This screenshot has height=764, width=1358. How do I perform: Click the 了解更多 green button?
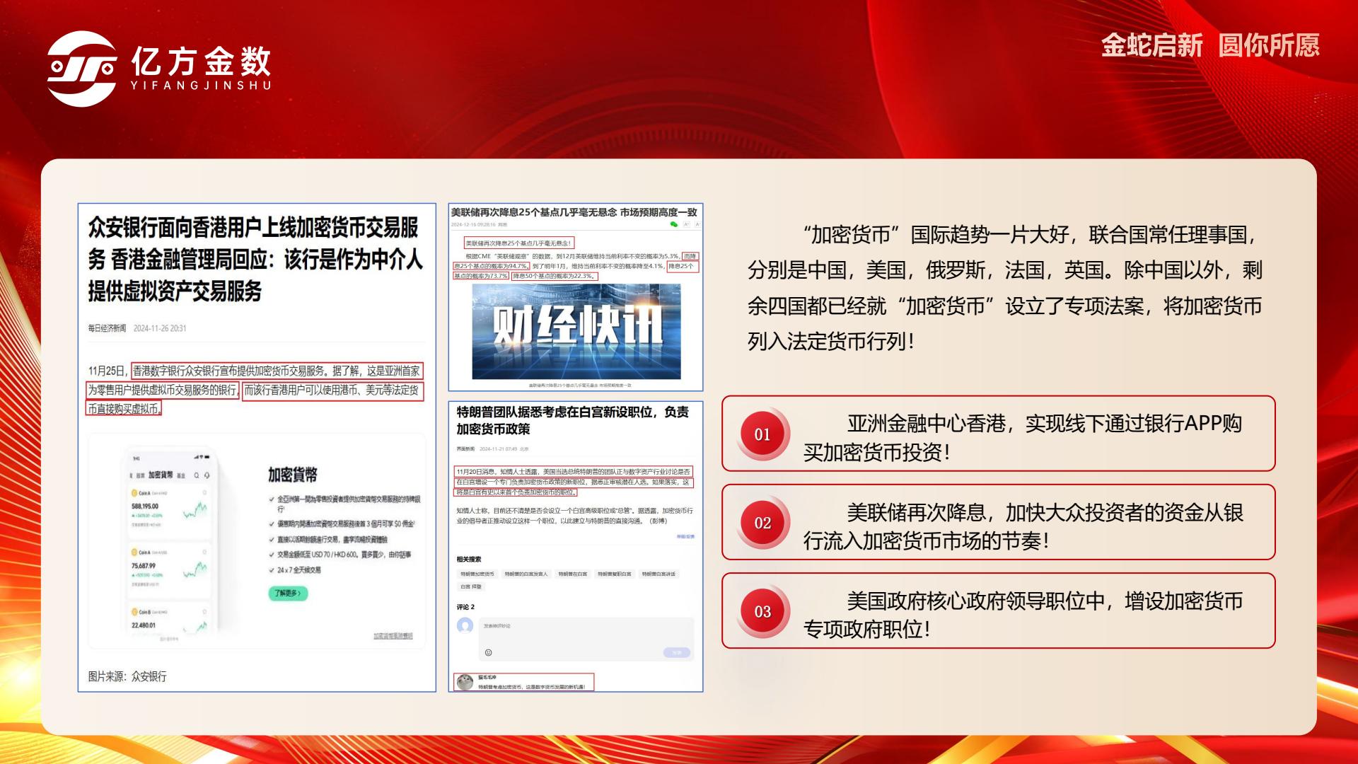288,593
